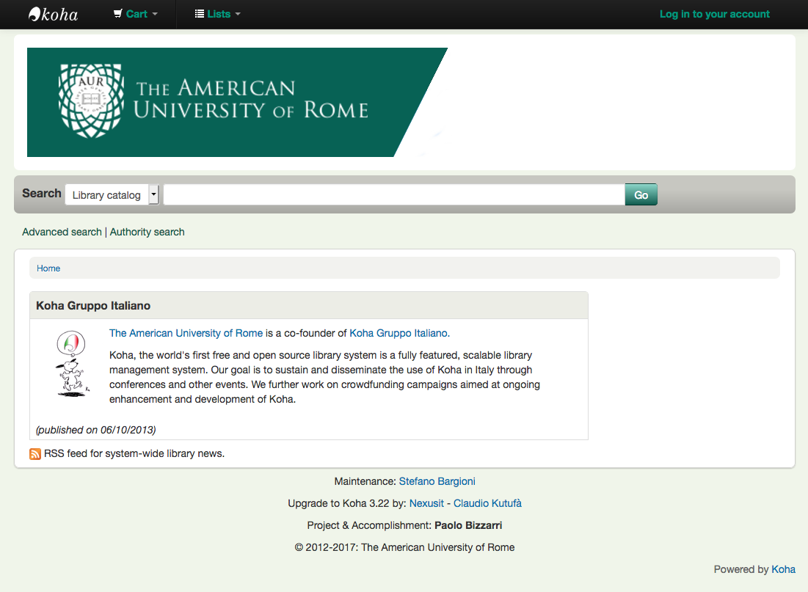Screen dimensions: 808x592
Task: Focus the catalog search text field
Action: [x=393, y=194]
